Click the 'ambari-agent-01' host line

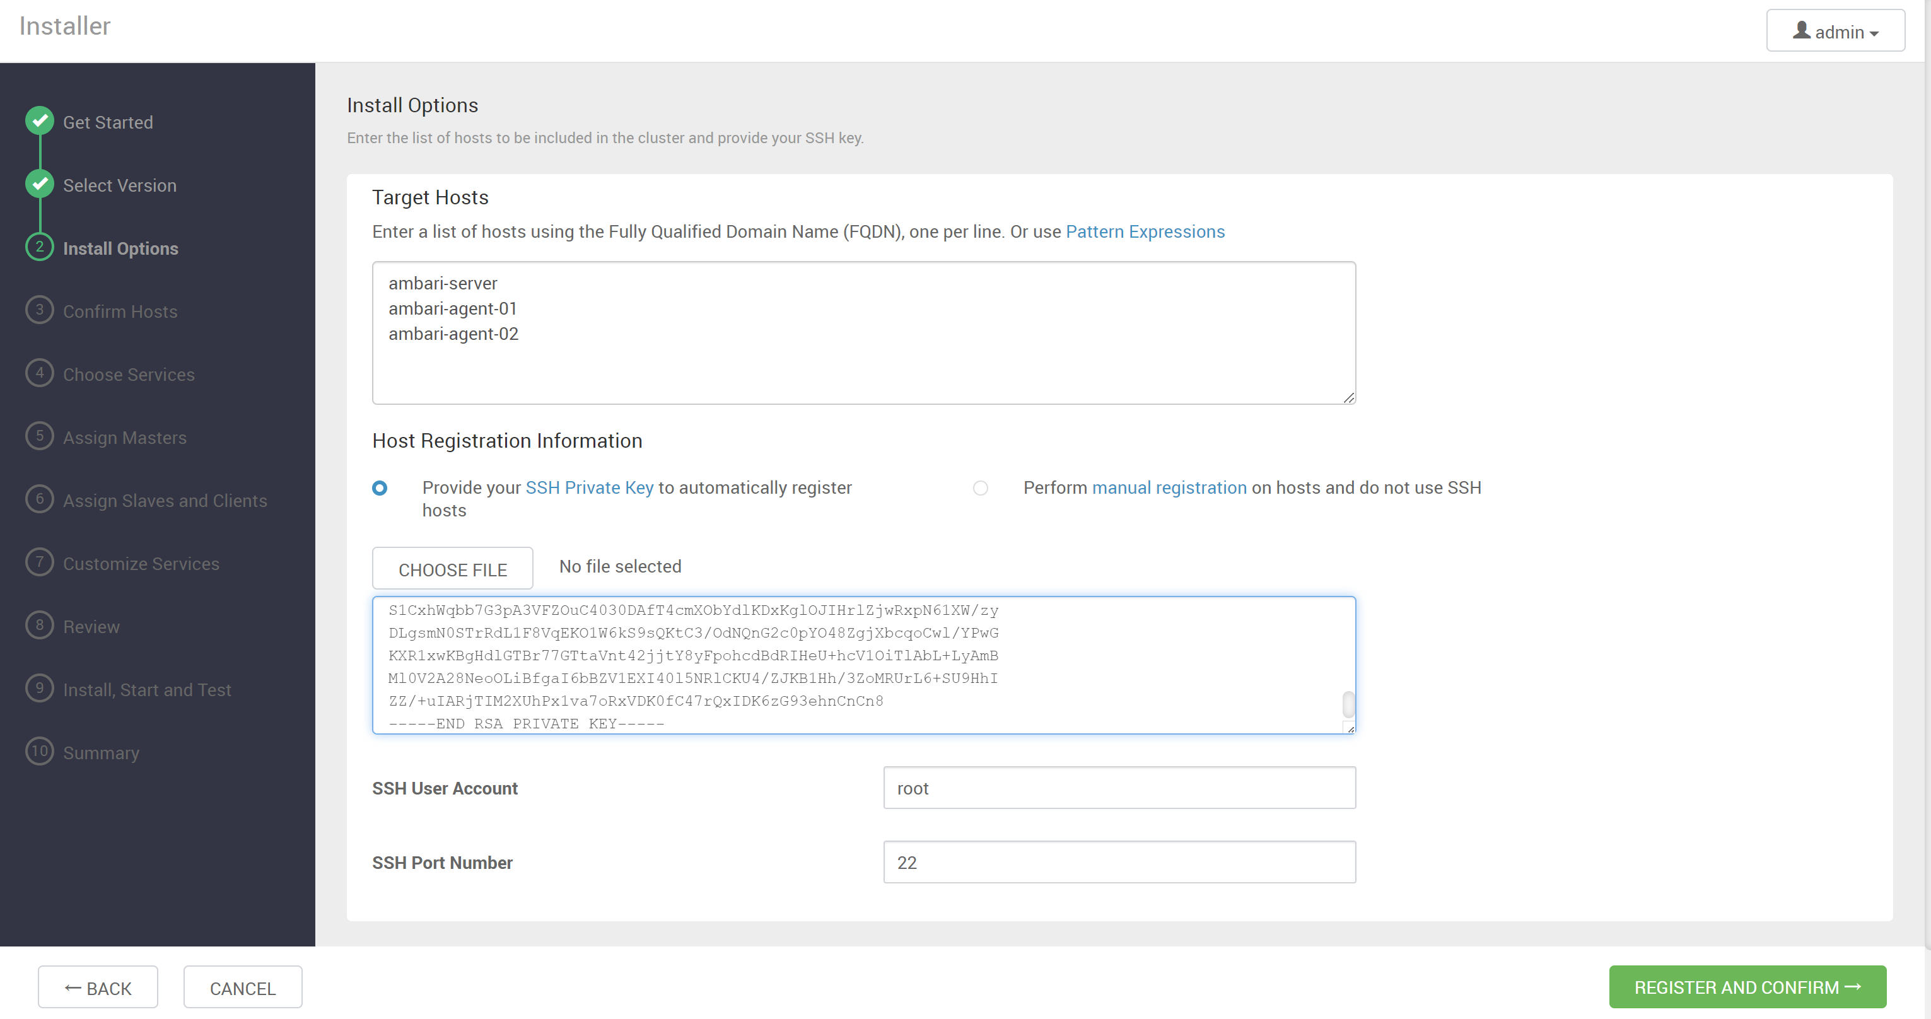coord(453,309)
